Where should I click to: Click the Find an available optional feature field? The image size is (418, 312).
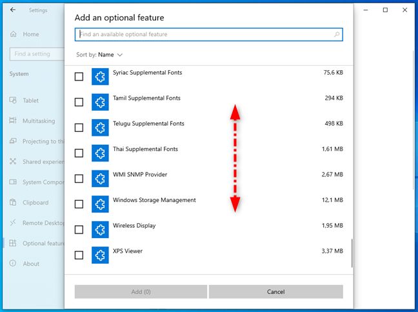coord(209,34)
